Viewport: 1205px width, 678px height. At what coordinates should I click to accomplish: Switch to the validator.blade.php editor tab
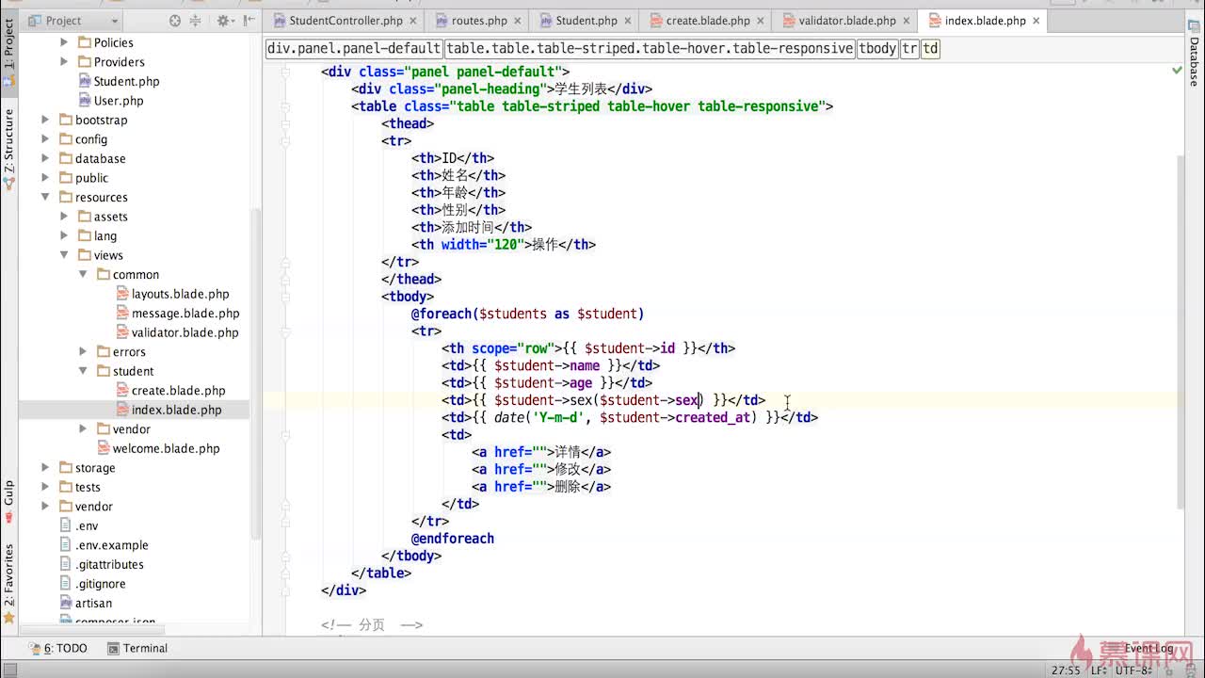[x=847, y=20]
